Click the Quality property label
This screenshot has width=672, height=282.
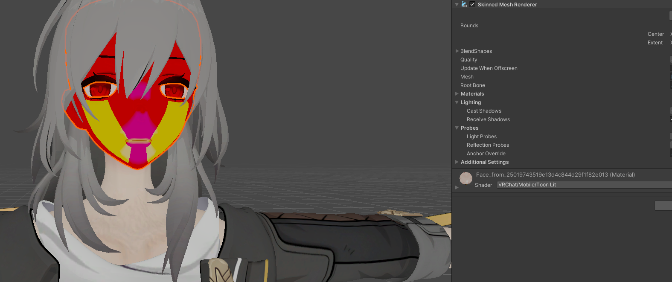[x=468, y=60]
